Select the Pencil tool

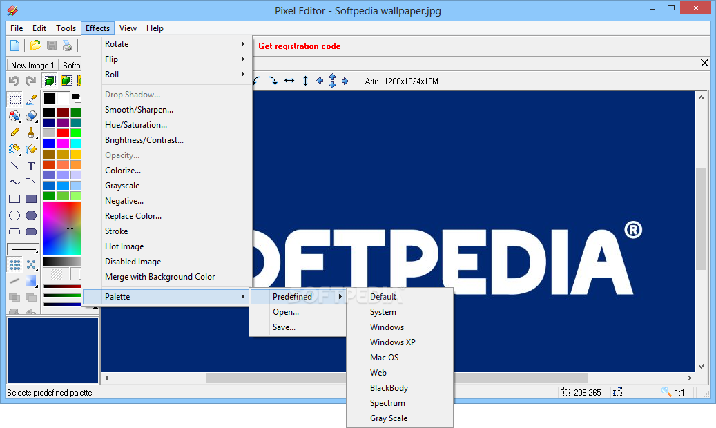tap(15, 133)
